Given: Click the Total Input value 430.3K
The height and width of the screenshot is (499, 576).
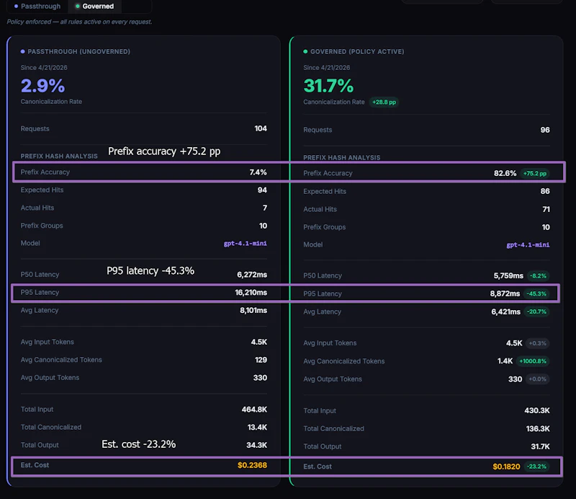Looking at the screenshot, I should pos(537,411).
